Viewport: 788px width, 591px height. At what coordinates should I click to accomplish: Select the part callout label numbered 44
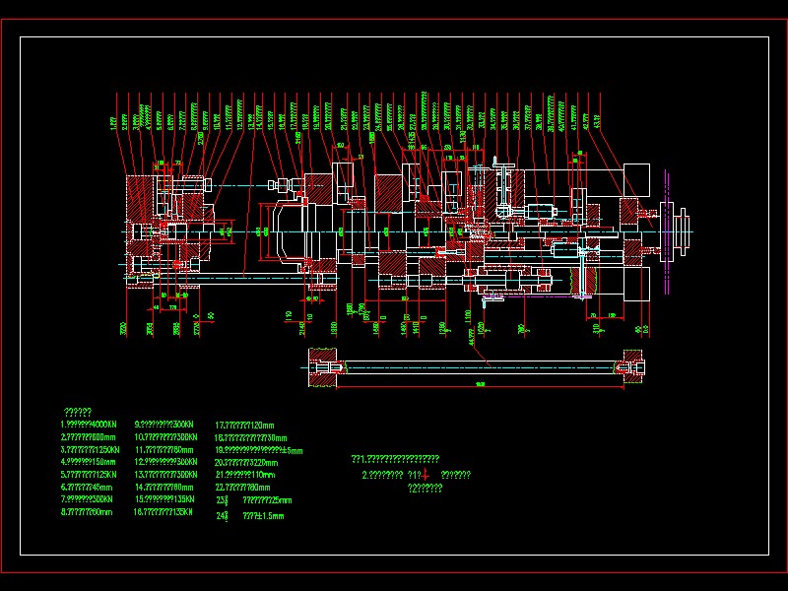pos(472,337)
